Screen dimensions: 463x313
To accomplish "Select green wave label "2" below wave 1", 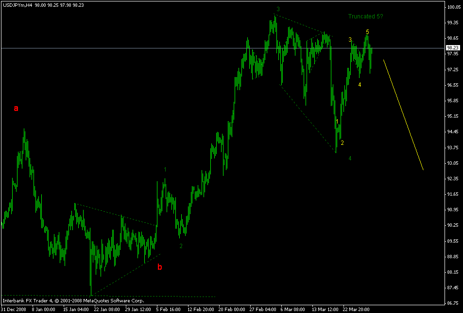I will [181, 246].
